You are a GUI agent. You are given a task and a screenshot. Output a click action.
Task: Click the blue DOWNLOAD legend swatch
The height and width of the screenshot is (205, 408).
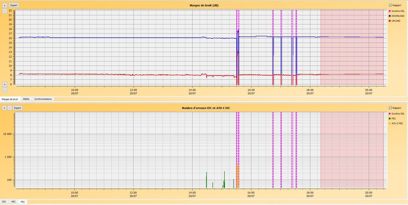(x=390, y=16)
